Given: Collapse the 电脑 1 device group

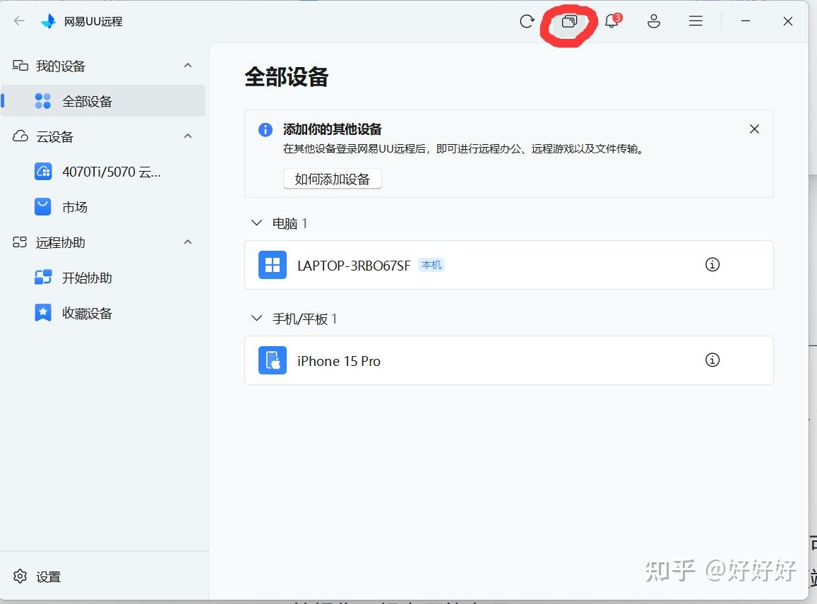Looking at the screenshot, I should (x=256, y=223).
